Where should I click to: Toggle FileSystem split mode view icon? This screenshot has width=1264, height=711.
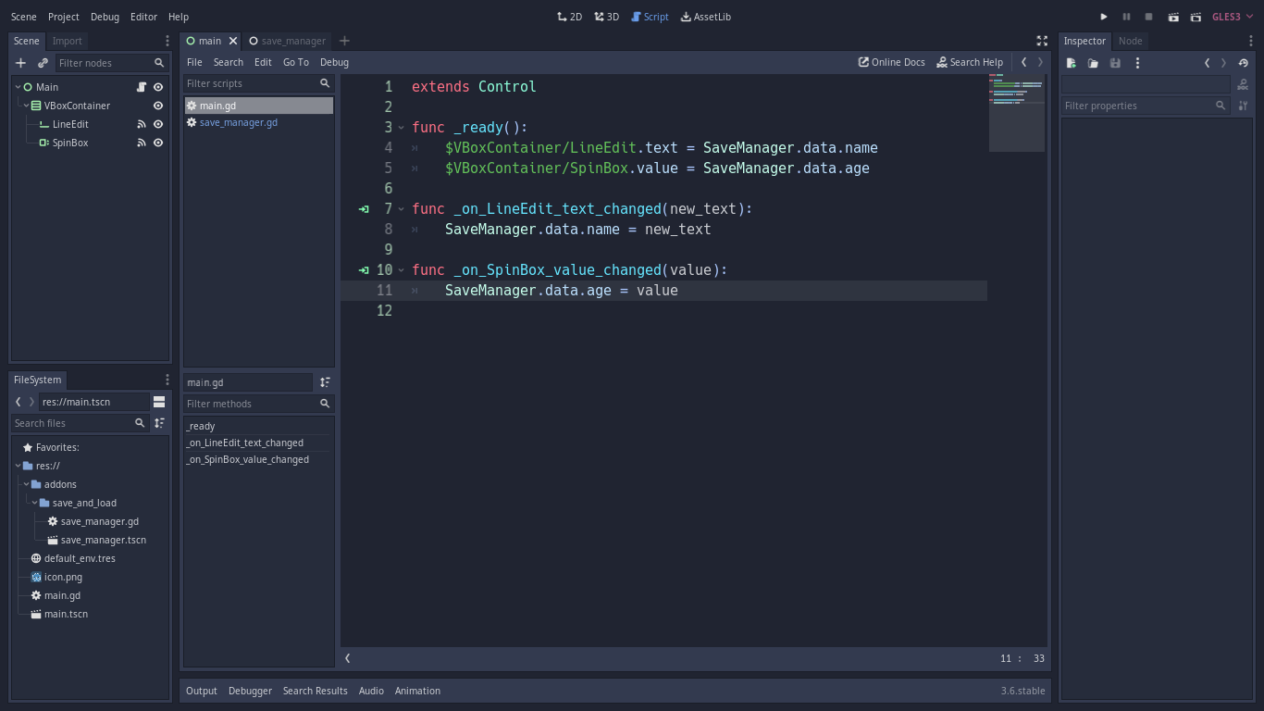(159, 402)
